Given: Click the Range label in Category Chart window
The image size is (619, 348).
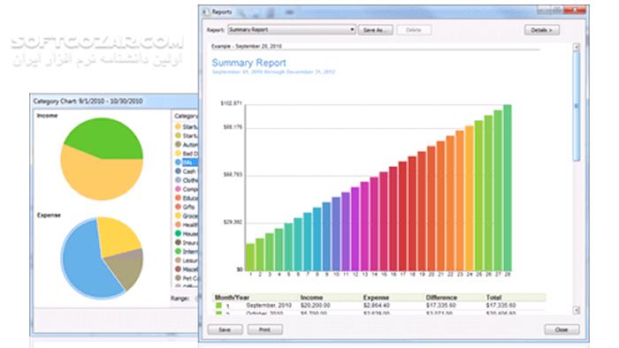Looking at the screenshot, I should (x=180, y=299).
